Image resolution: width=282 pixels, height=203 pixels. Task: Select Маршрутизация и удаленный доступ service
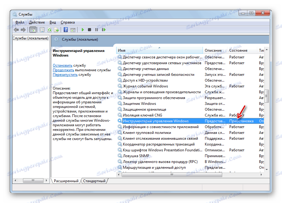pyautogui.click(x=191, y=168)
